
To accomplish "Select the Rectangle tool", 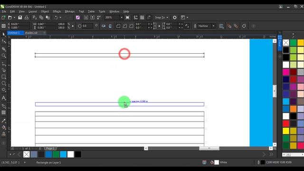I will pos(3,77).
